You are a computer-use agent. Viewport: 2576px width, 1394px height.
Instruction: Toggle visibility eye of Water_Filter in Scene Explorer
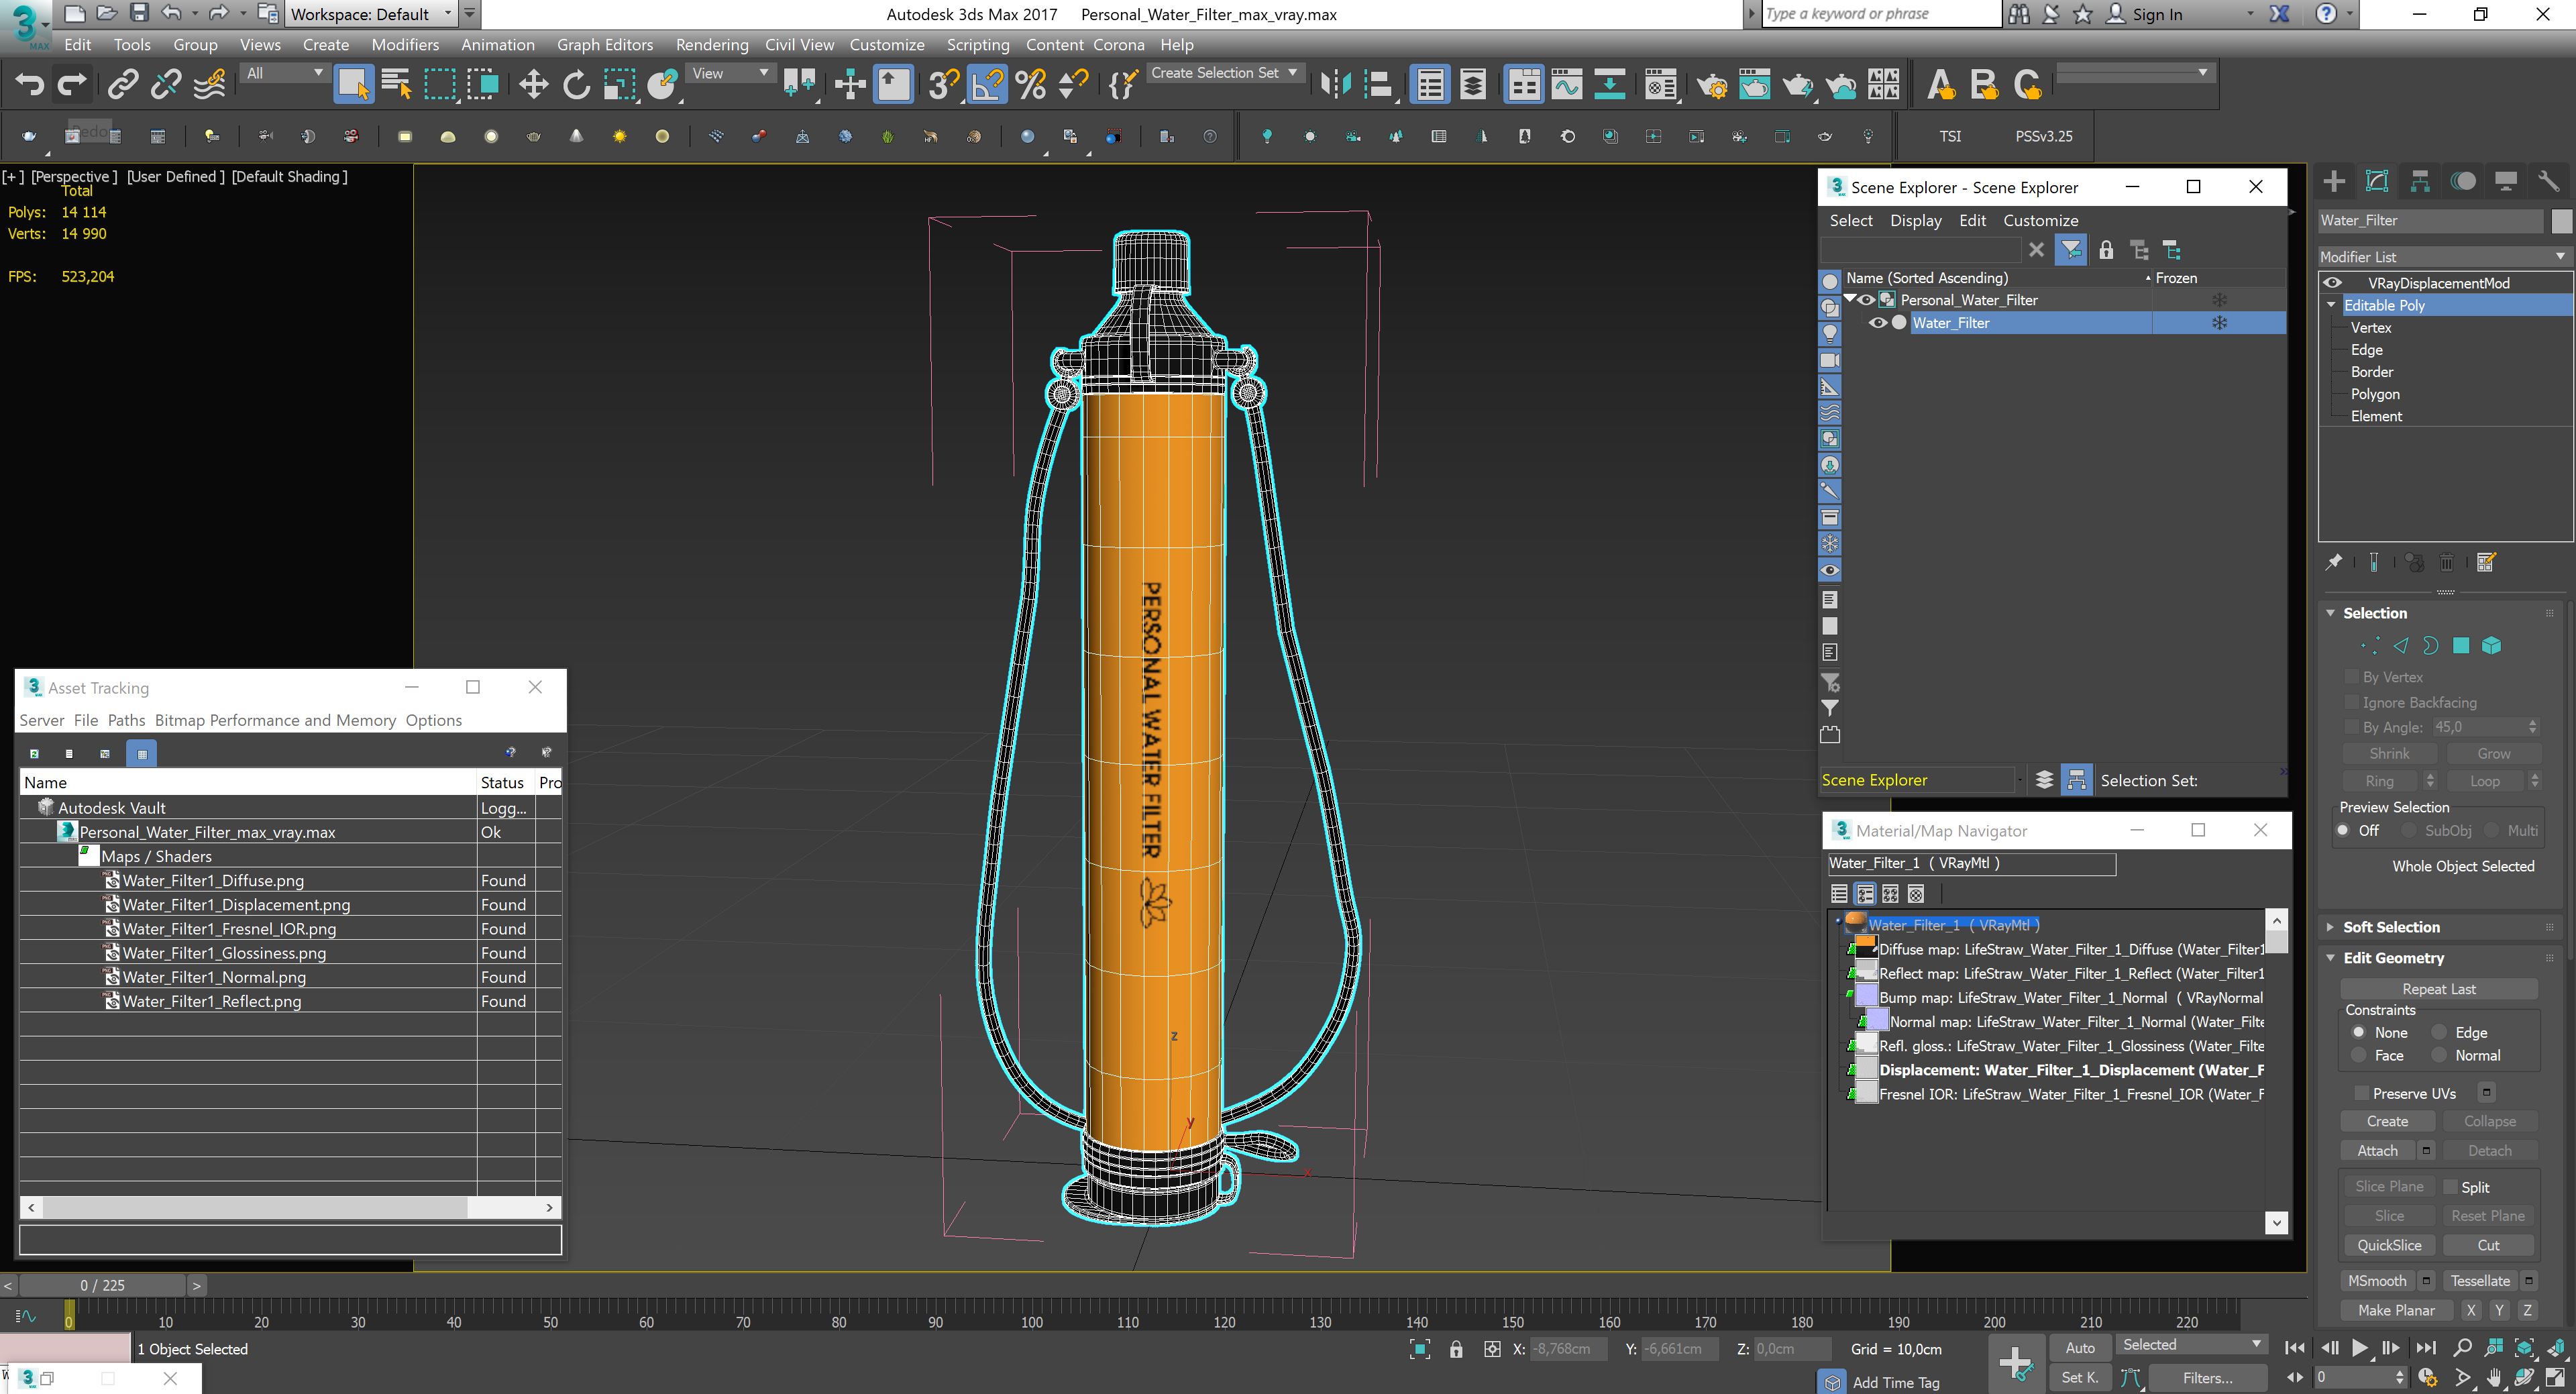(x=1877, y=323)
